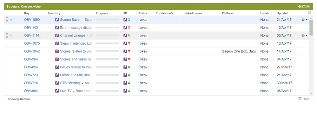The width and height of the screenshot is (317, 115).
Task: Open issue OBV-1042
Action: pos(32,51)
